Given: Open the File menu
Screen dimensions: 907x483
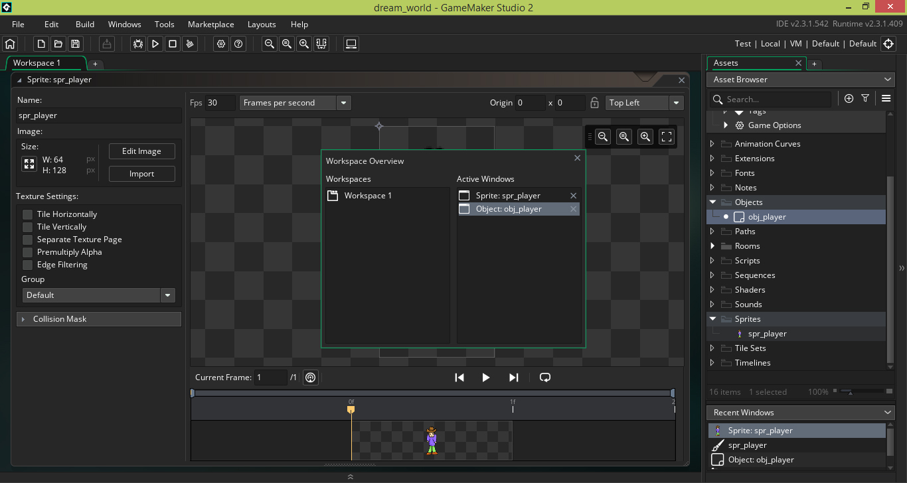Looking at the screenshot, I should point(18,25).
